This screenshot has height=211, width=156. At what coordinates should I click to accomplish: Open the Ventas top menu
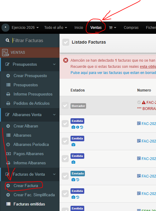(x=96, y=28)
